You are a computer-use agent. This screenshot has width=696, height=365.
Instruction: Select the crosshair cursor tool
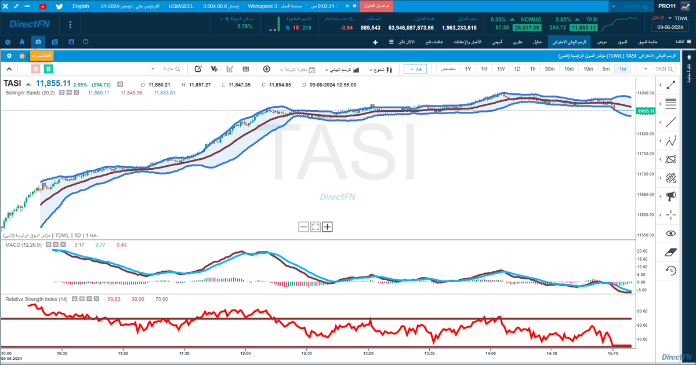coord(671,214)
